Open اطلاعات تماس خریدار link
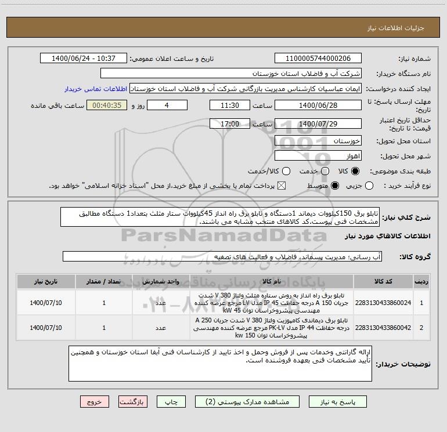Image resolution: width=447 pixels, height=432 pixels. (x=96, y=89)
